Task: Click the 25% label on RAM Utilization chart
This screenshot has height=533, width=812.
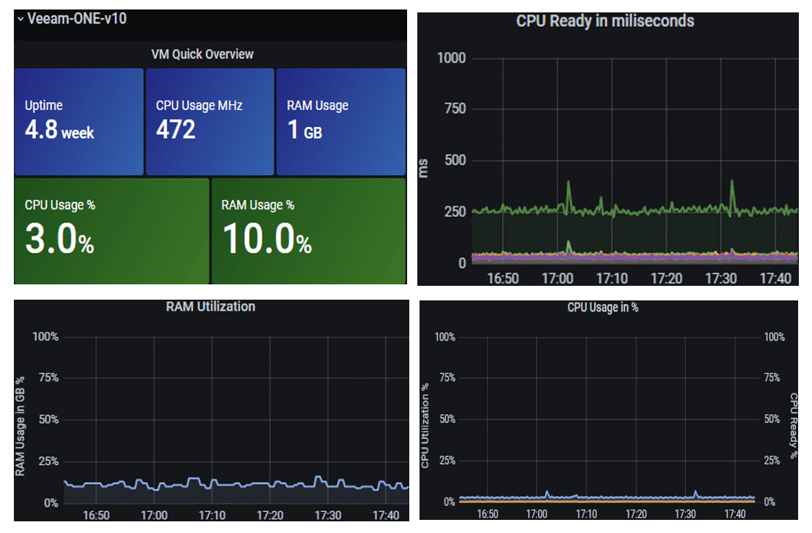Action: point(49,461)
